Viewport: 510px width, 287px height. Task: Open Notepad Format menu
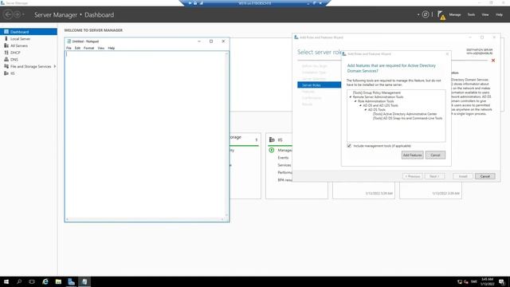tap(88, 48)
